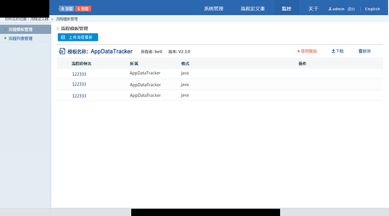This screenshot has height=216, width=389.
Task: Open the third 122333 process instance link
Action: pyautogui.click(x=79, y=96)
